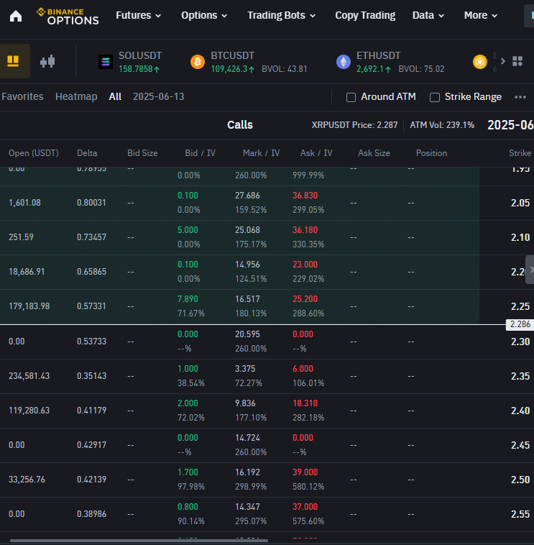Click the 2.30 strike price cell
Image resolution: width=534 pixels, height=545 pixels.
click(x=520, y=342)
